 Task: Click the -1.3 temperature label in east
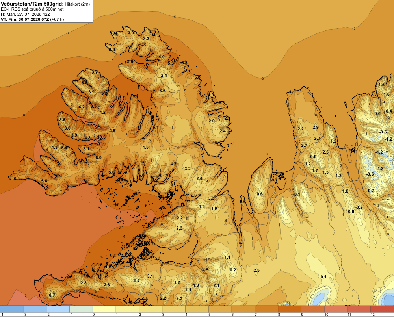pos(380,169)
